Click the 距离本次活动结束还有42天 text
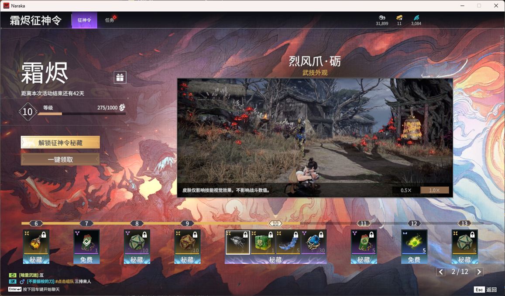 pyautogui.click(x=52, y=94)
